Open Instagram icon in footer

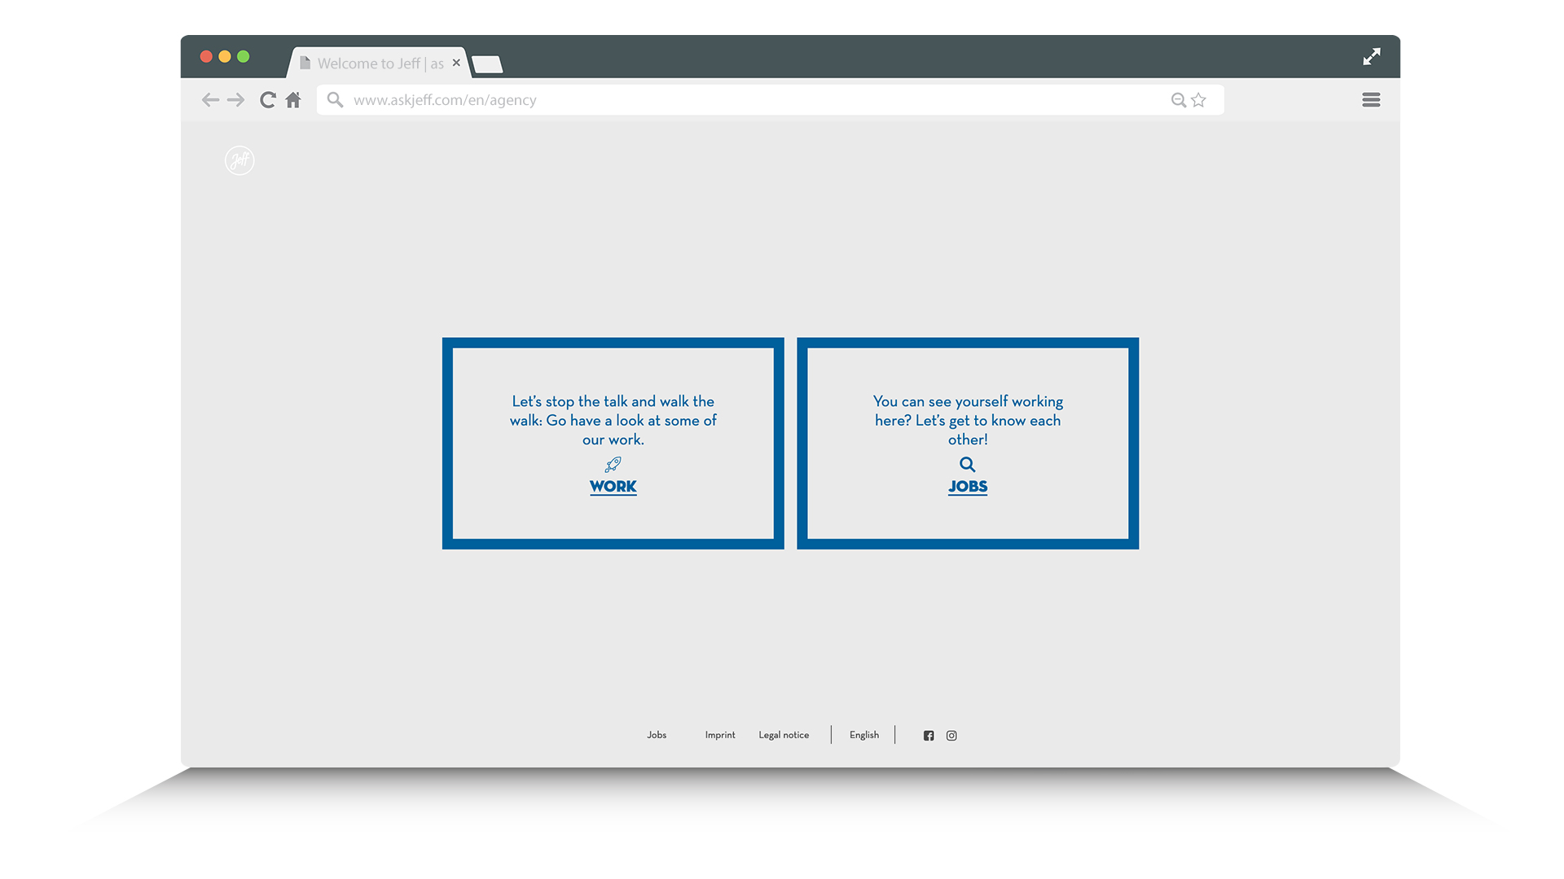[951, 736]
